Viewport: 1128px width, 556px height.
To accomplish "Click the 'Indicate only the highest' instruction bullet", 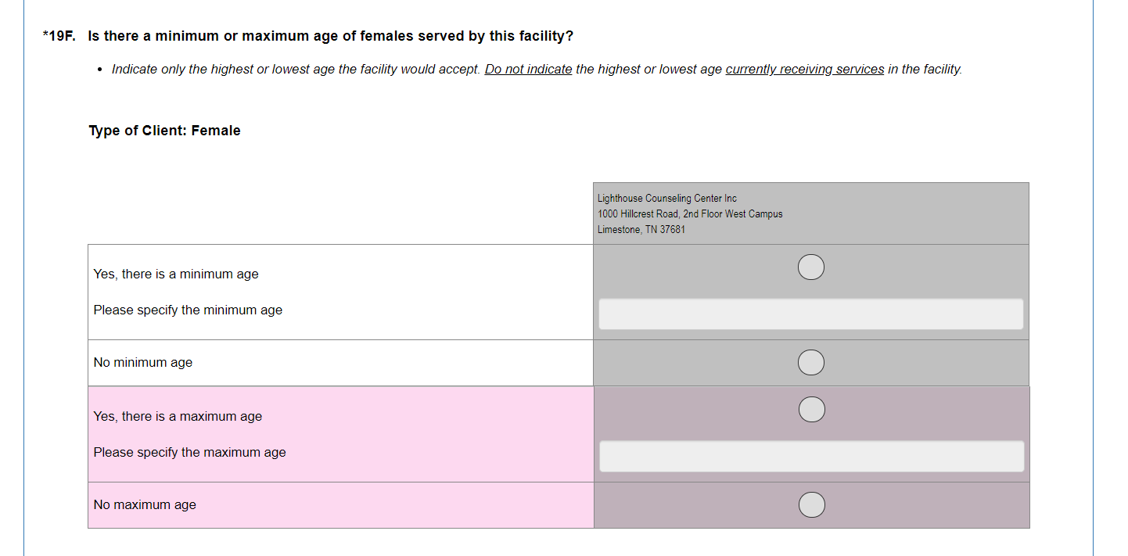I will [296, 70].
